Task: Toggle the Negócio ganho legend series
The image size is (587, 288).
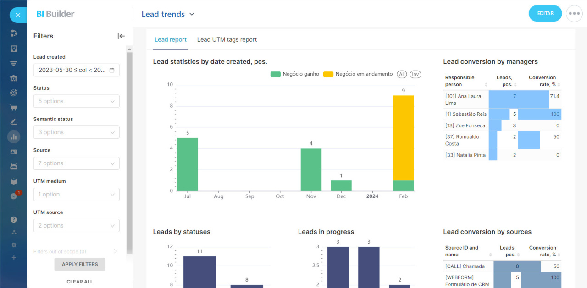Action: [x=295, y=74]
